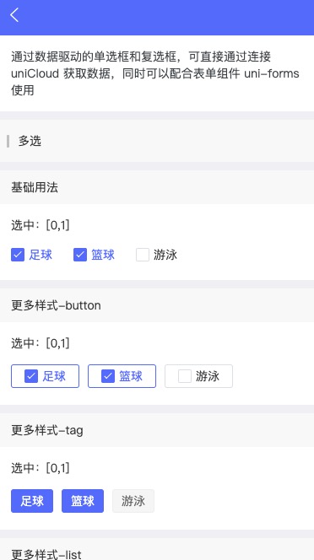314x560 pixels.
Task: Deselect the 篮球 tag
Action: (83, 501)
